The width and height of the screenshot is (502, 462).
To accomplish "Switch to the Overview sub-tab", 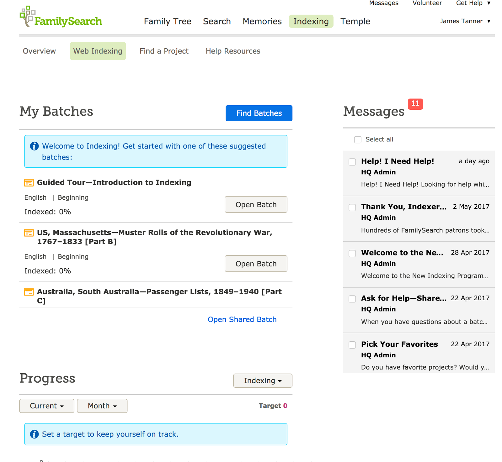I will point(39,51).
